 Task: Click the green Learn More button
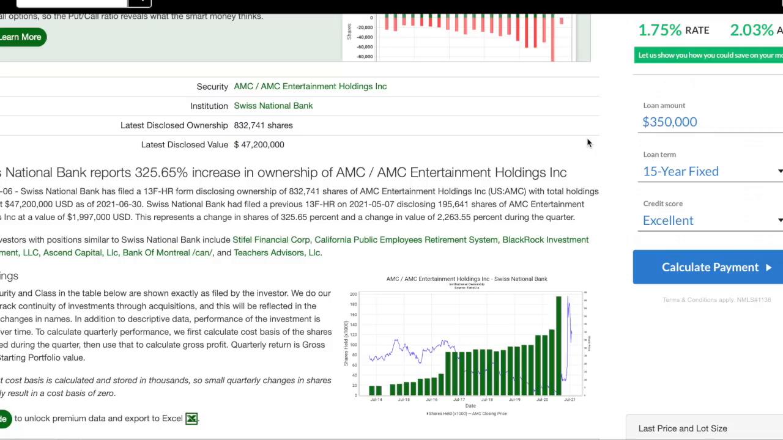click(21, 37)
